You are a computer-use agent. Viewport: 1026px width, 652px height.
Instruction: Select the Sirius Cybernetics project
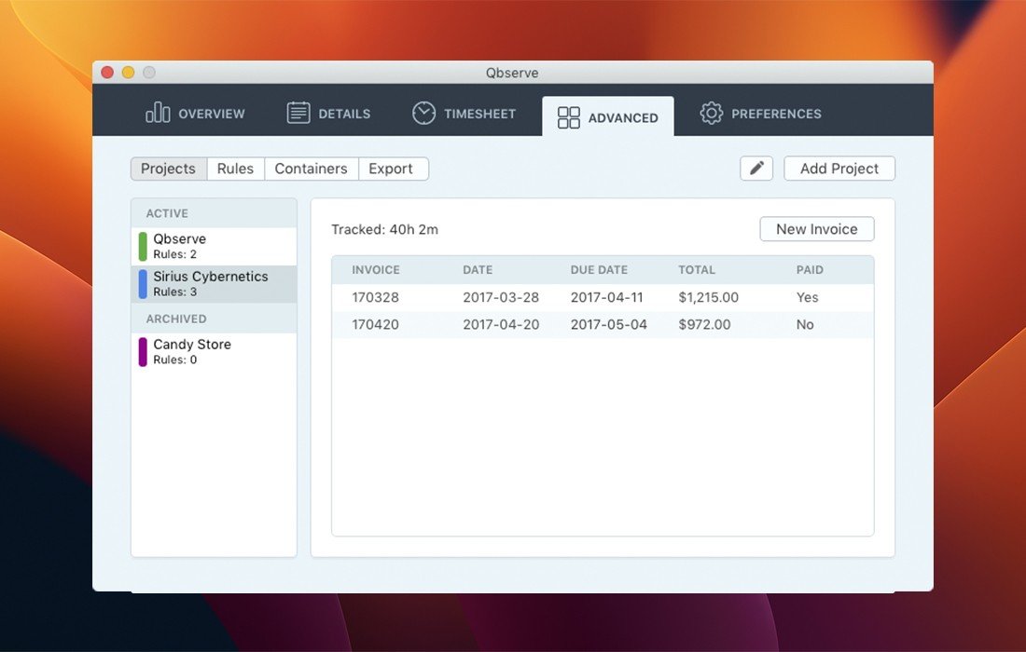215,283
